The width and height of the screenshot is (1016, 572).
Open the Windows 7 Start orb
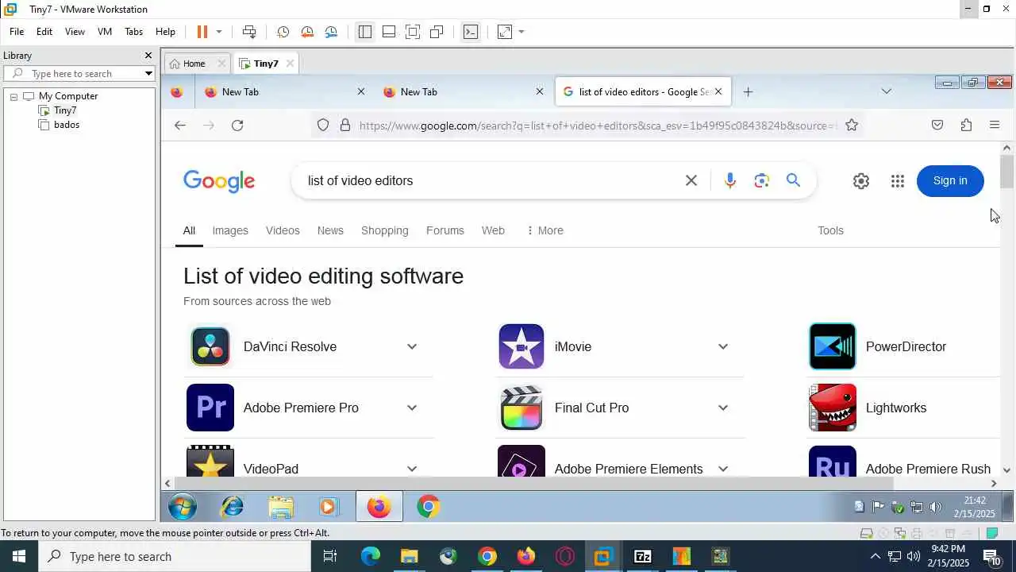click(183, 507)
